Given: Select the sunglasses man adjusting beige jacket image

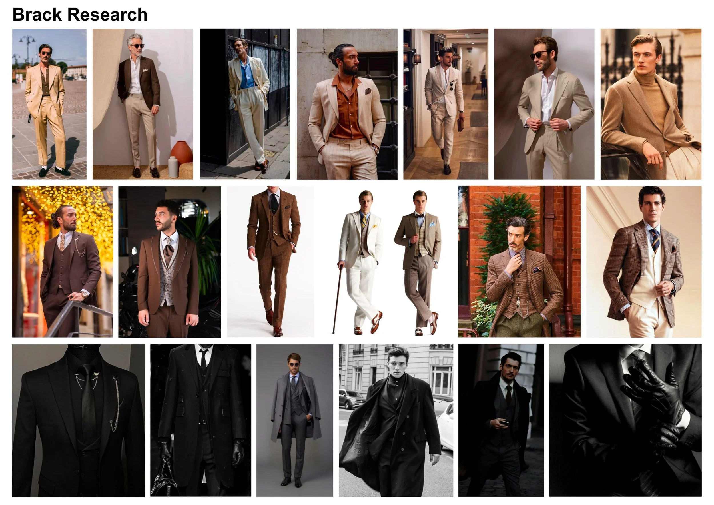Looking at the screenshot, I should [544, 104].
